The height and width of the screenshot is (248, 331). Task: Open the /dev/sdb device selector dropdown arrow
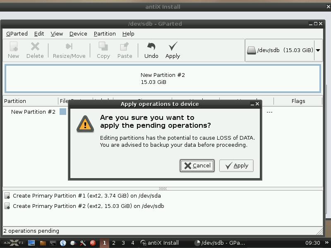click(x=318, y=50)
